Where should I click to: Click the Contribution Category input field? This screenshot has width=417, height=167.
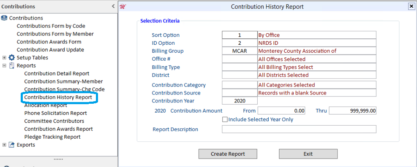tap(240, 85)
